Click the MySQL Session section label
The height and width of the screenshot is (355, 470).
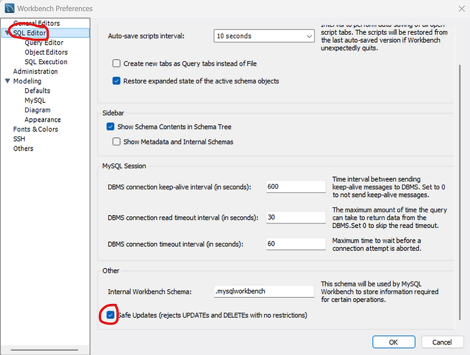pyautogui.click(x=124, y=166)
